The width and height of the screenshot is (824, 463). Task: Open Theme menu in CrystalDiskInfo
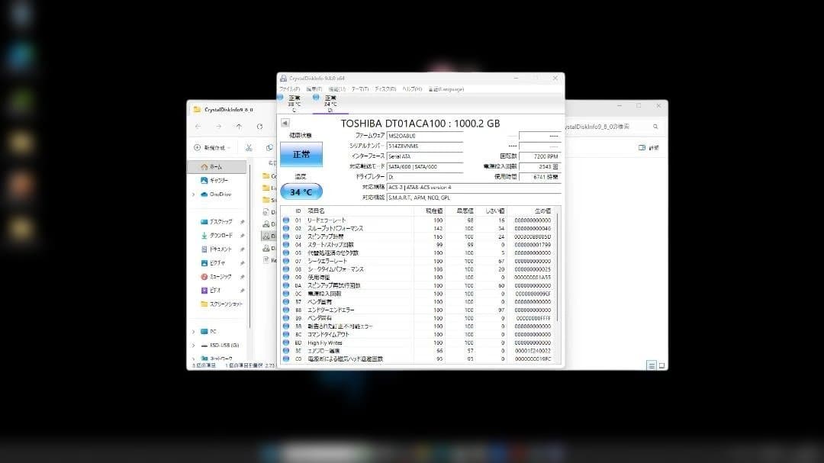point(360,89)
